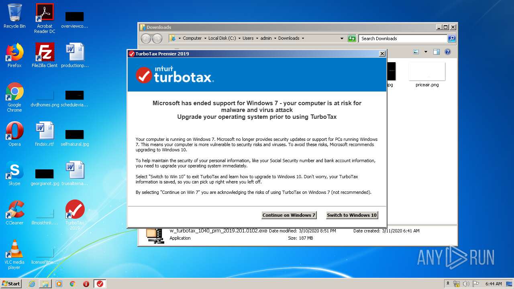Select dvdhomes.png file on desktop
Image resolution: width=514 pixels, height=289 pixels.
pos(45,98)
